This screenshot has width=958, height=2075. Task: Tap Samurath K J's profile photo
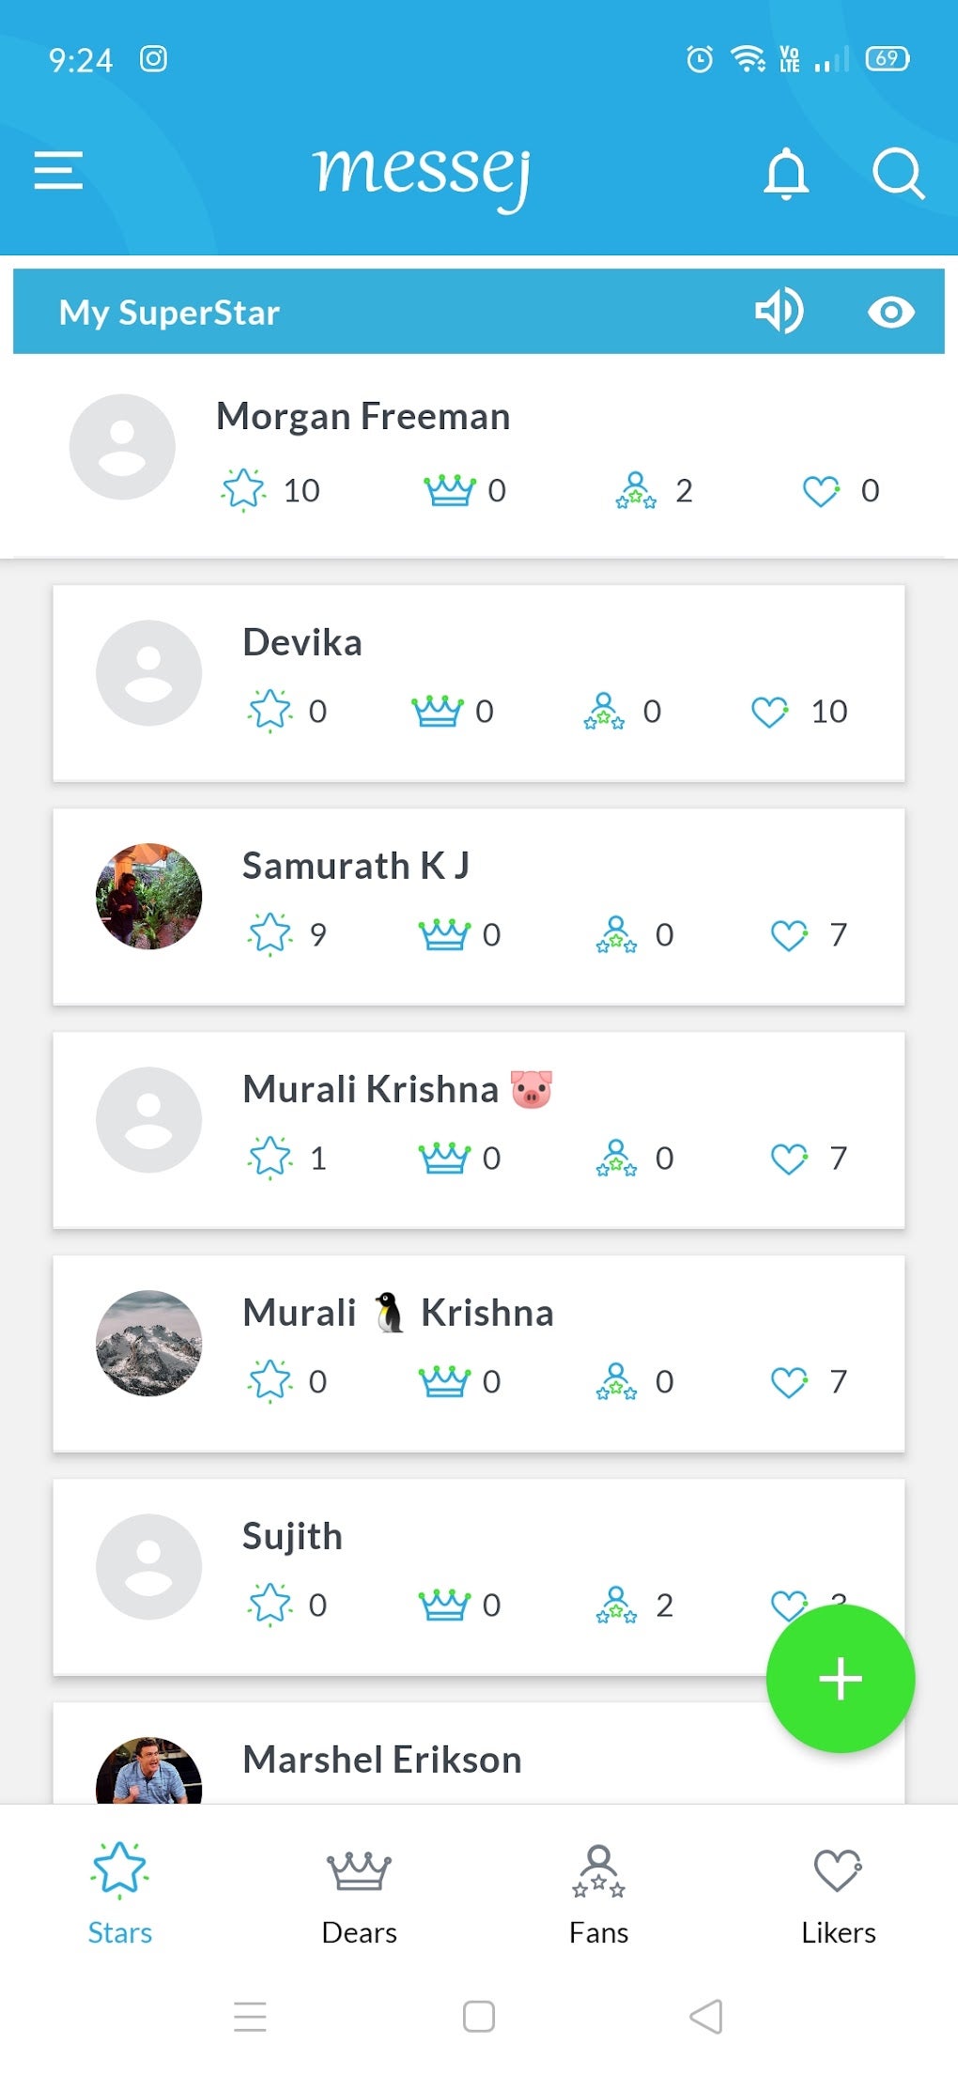pos(148,897)
